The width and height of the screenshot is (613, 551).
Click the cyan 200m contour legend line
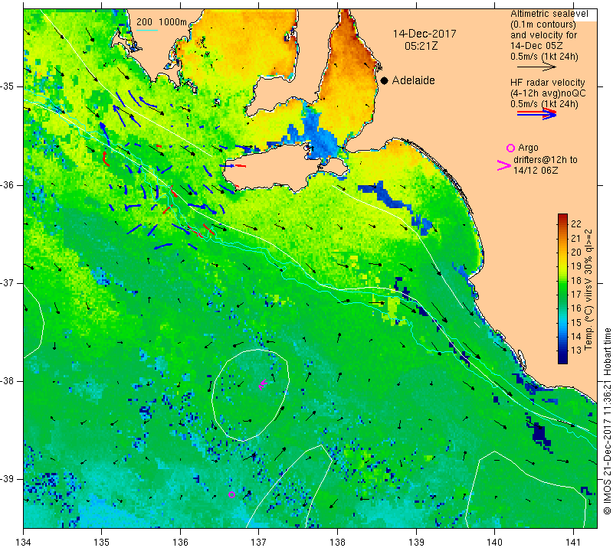pyautogui.click(x=146, y=30)
